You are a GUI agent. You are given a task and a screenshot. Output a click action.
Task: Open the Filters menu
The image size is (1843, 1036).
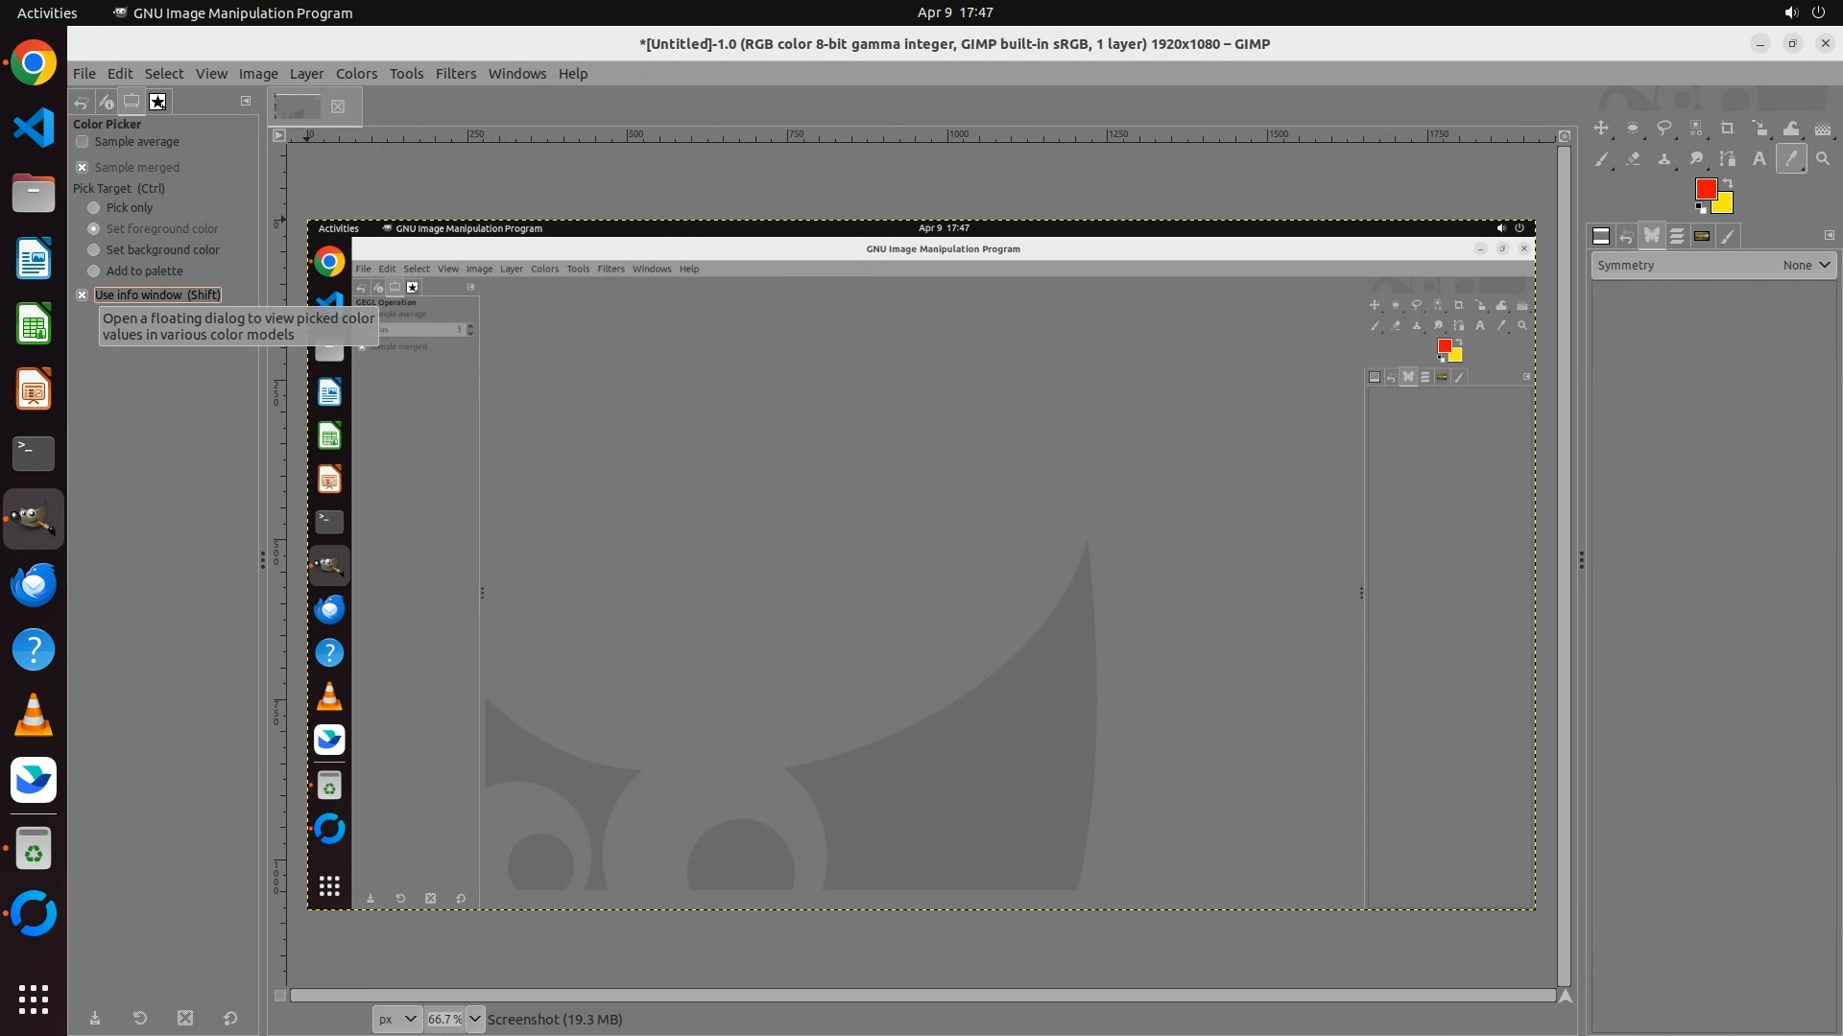(x=455, y=74)
